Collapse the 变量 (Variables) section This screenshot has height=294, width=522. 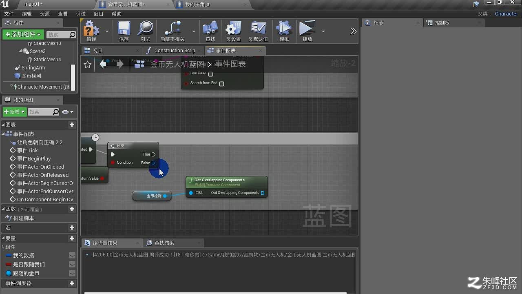point(3,238)
